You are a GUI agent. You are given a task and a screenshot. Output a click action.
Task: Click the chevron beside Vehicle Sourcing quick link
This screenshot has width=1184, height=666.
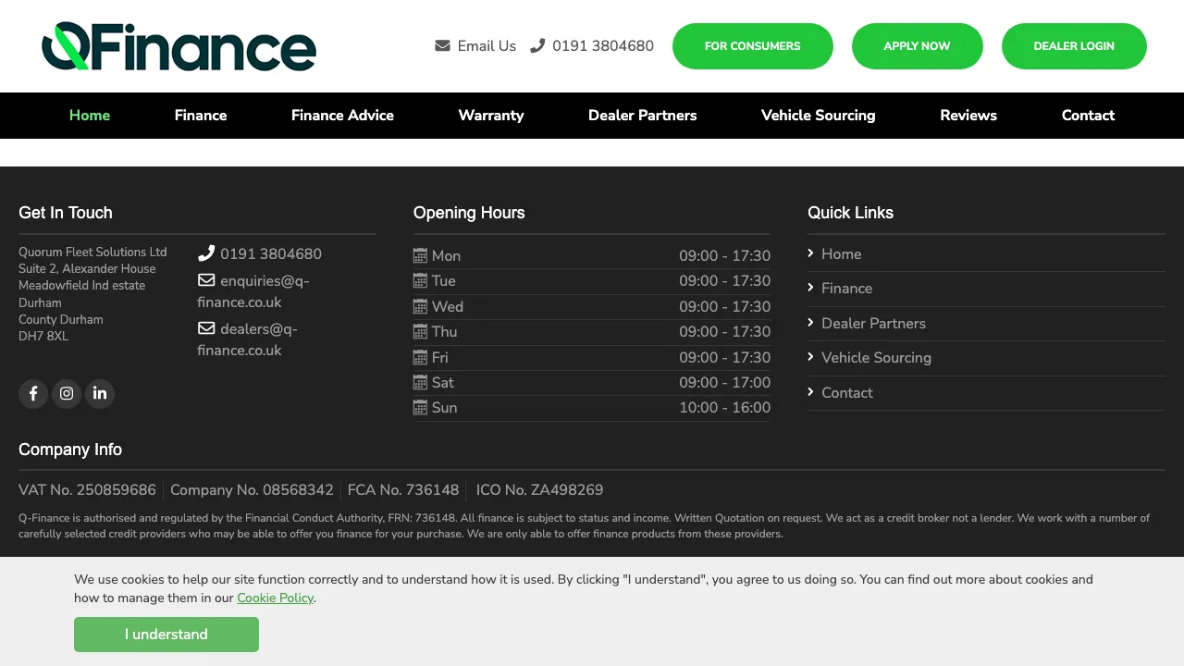click(x=811, y=357)
